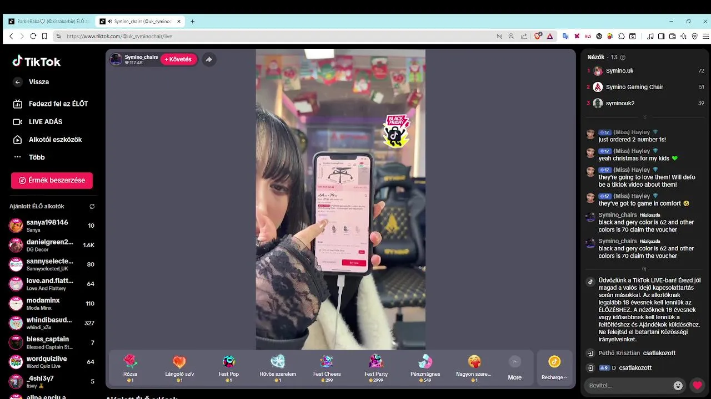711x399 pixels.
Task: Open danielgreen2 DG Decor live
Action: tap(52, 245)
